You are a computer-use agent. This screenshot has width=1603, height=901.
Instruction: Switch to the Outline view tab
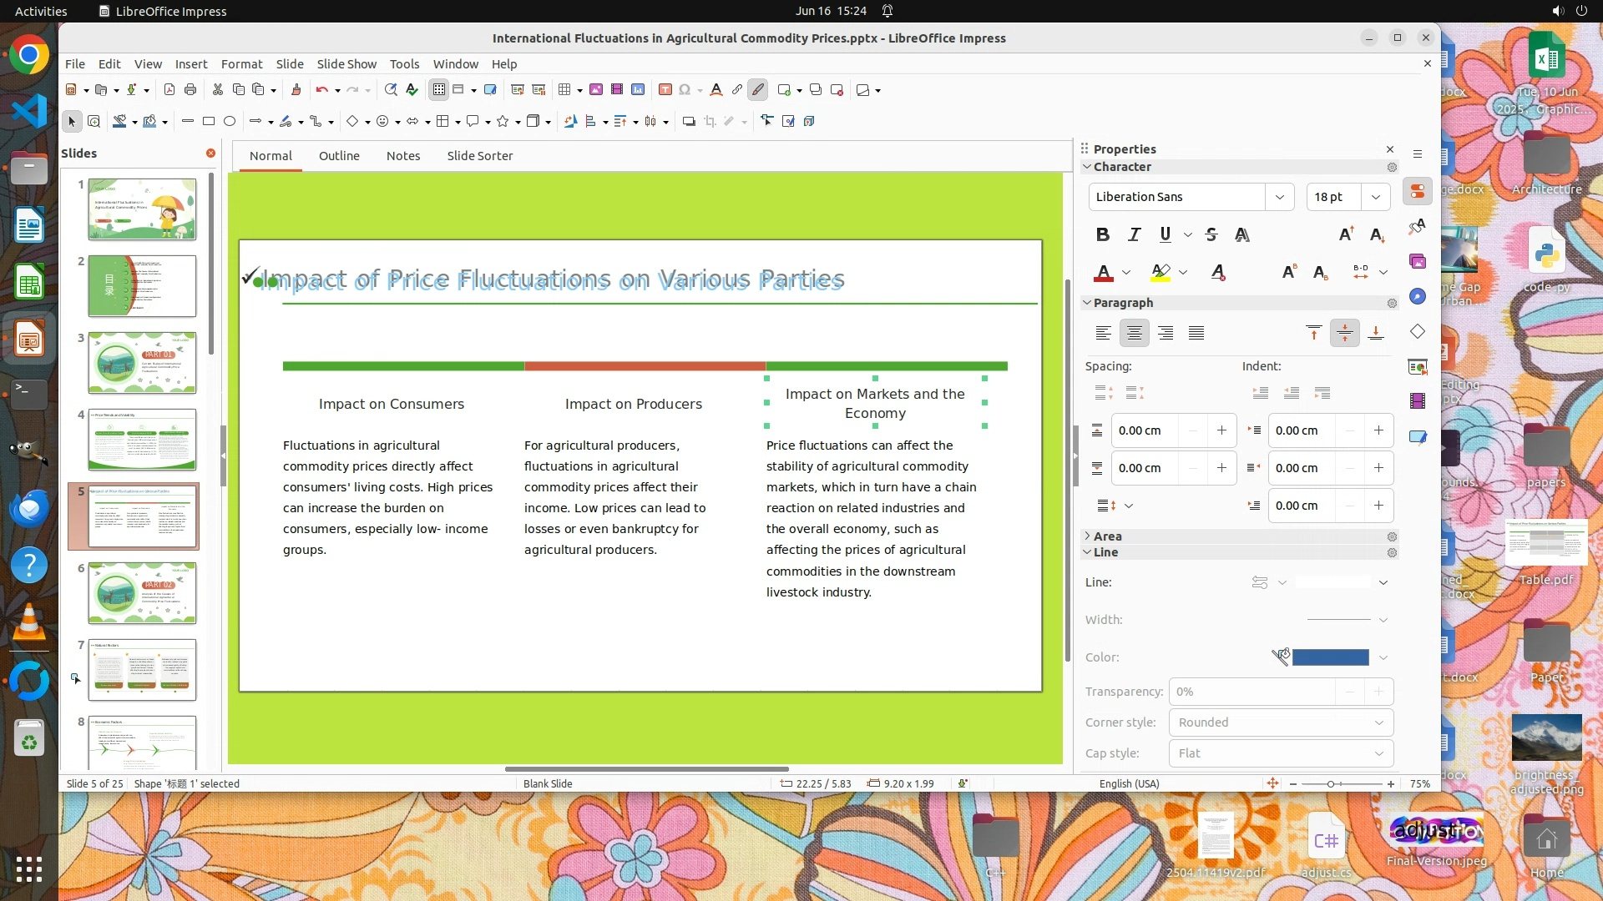point(339,156)
